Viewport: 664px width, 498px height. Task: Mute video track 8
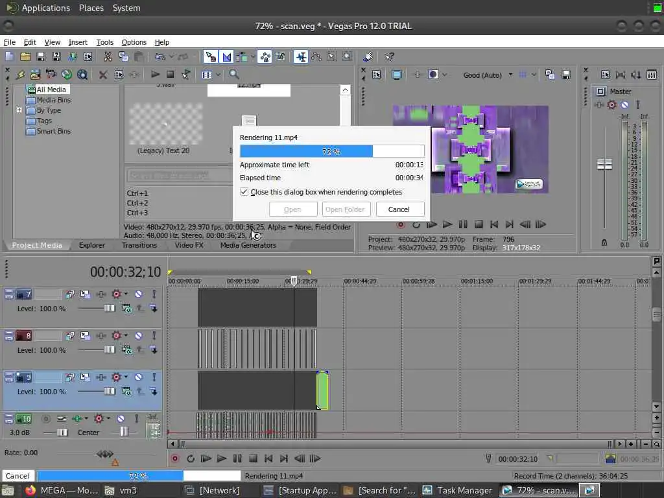pyautogui.click(x=139, y=336)
